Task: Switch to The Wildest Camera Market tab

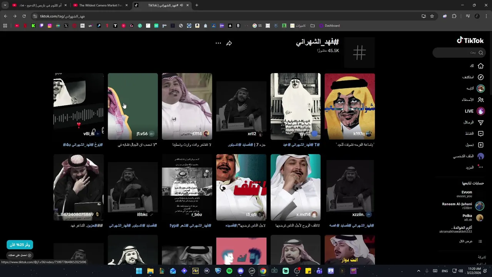Action: pos(101,5)
